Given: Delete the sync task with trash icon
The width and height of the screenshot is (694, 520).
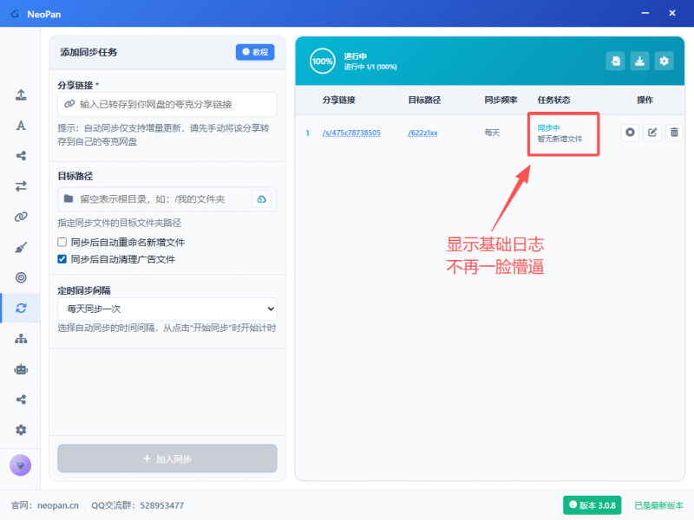Looking at the screenshot, I should pos(674,133).
